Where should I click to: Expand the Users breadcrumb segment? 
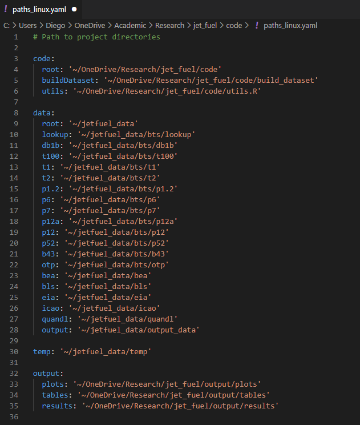point(29,25)
